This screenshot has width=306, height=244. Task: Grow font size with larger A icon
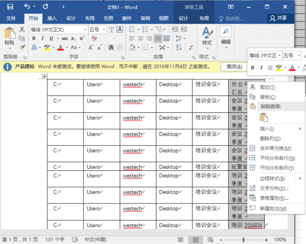(x=91, y=47)
